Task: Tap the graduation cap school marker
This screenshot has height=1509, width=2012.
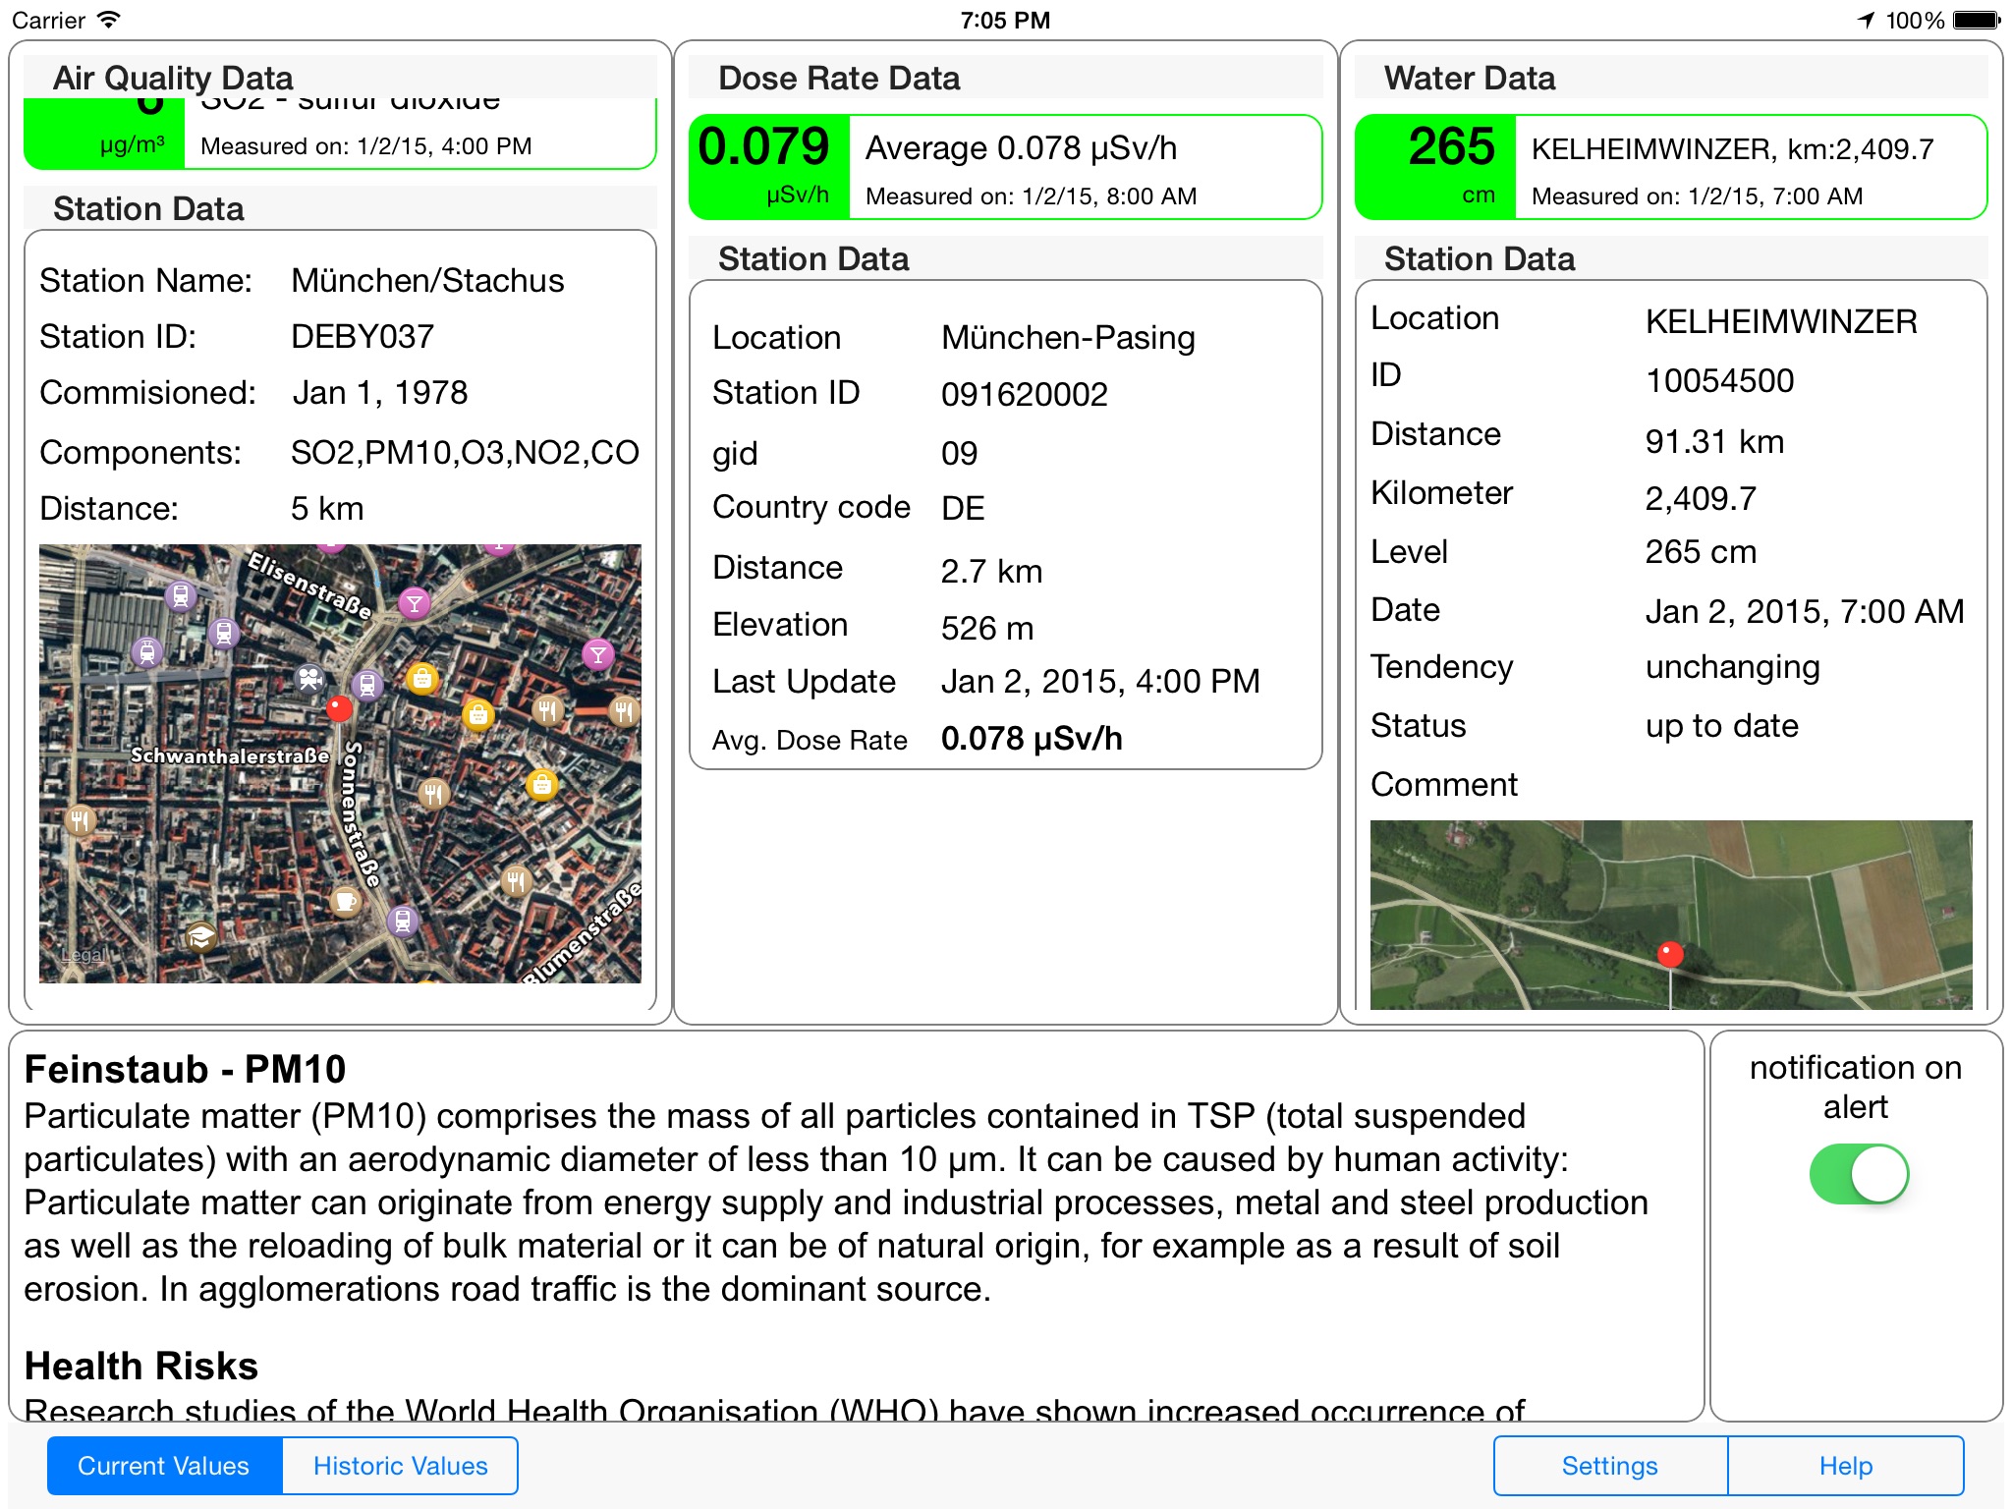Action: (x=201, y=936)
